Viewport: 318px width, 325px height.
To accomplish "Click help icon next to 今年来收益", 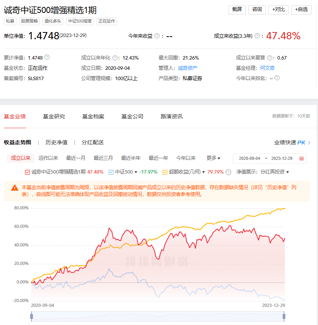I will (157, 36).
